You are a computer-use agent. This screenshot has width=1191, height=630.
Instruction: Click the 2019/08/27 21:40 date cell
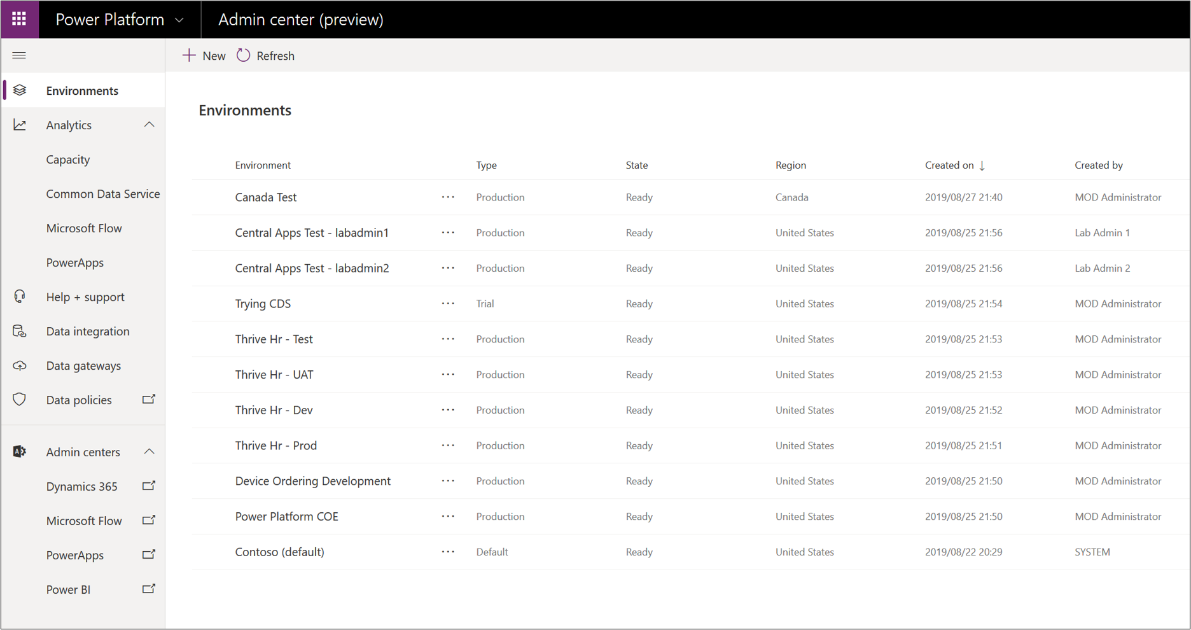(964, 197)
